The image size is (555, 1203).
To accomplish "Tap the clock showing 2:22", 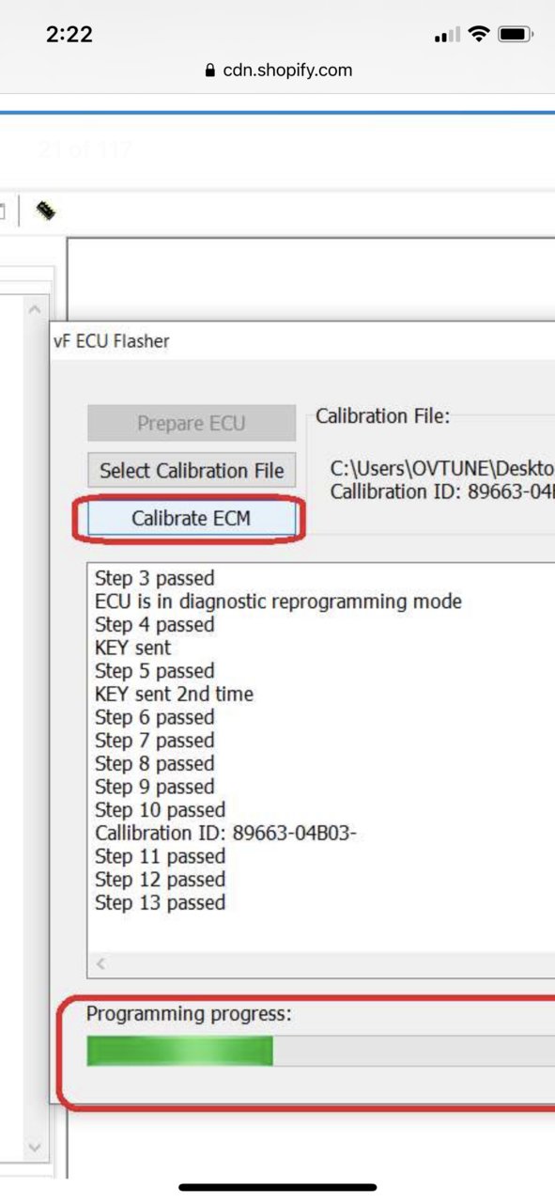I will 69,34.
